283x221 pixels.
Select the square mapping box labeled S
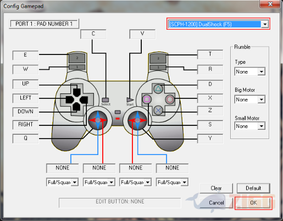pyautogui.click(x=210, y=125)
